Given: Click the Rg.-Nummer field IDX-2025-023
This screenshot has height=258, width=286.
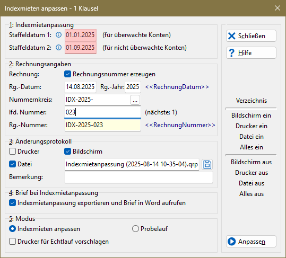Looking at the screenshot, I should (102, 125).
